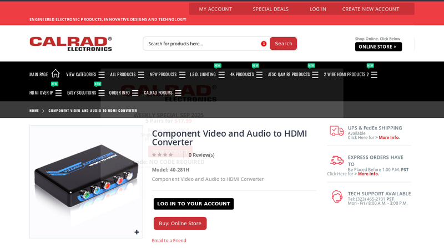The image size is (444, 249).
Task: Expand hamburger menu beside All Products
Action: click(x=141, y=75)
